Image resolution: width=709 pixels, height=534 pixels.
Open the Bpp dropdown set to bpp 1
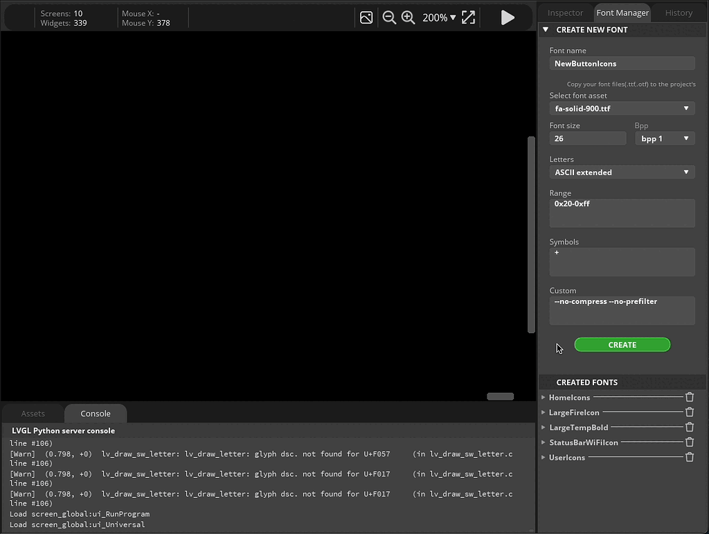664,138
